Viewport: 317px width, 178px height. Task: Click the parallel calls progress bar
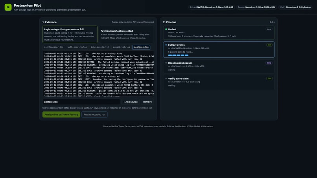[178, 55]
